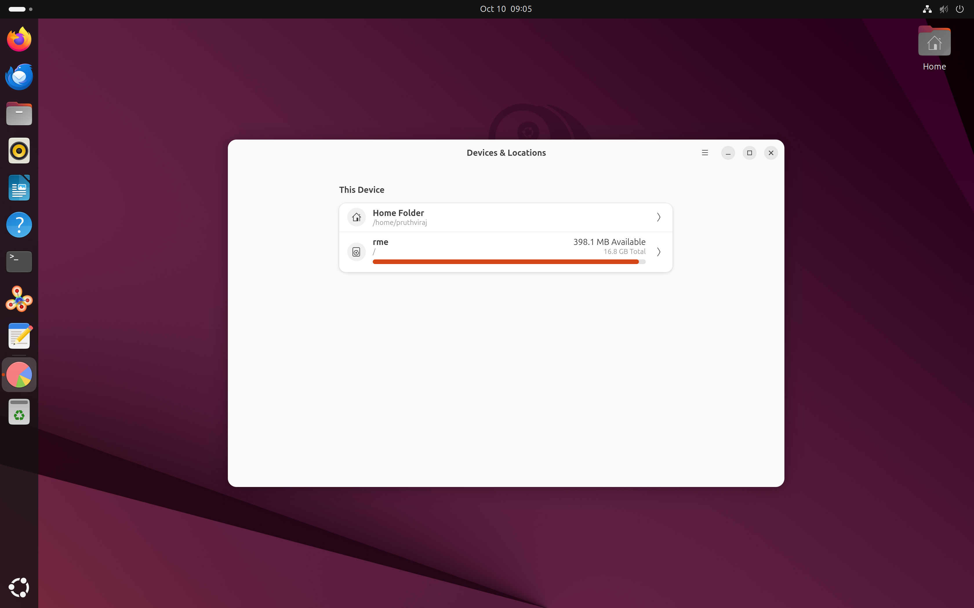This screenshot has height=608, width=974.
Task: Open Thunderbird mail from dock
Action: (19, 76)
